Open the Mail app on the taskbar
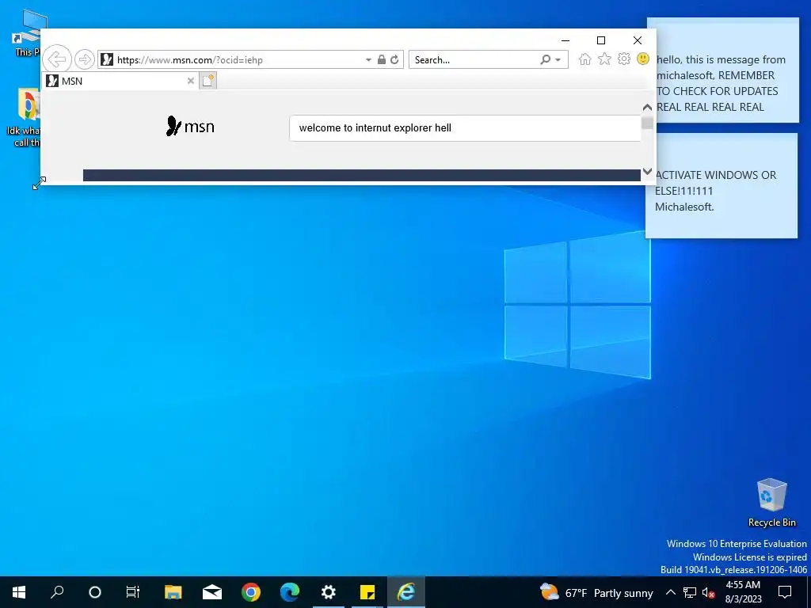Image resolution: width=811 pixels, height=608 pixels. [212, 592]
